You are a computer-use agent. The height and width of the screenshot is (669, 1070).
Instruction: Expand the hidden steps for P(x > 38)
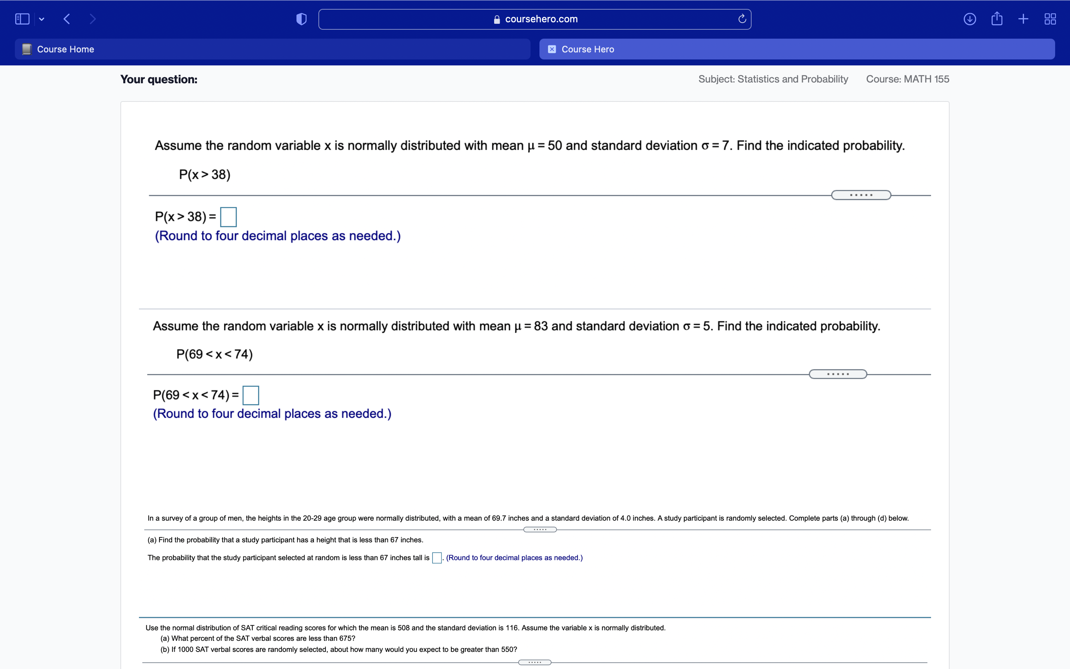(861, 195)
